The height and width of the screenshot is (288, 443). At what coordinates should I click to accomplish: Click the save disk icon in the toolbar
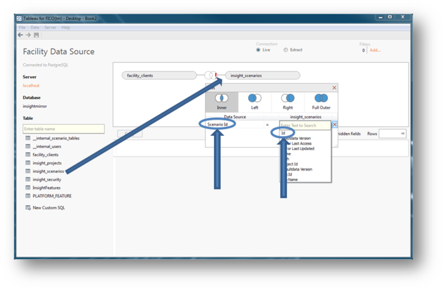[x=36, y=35]
